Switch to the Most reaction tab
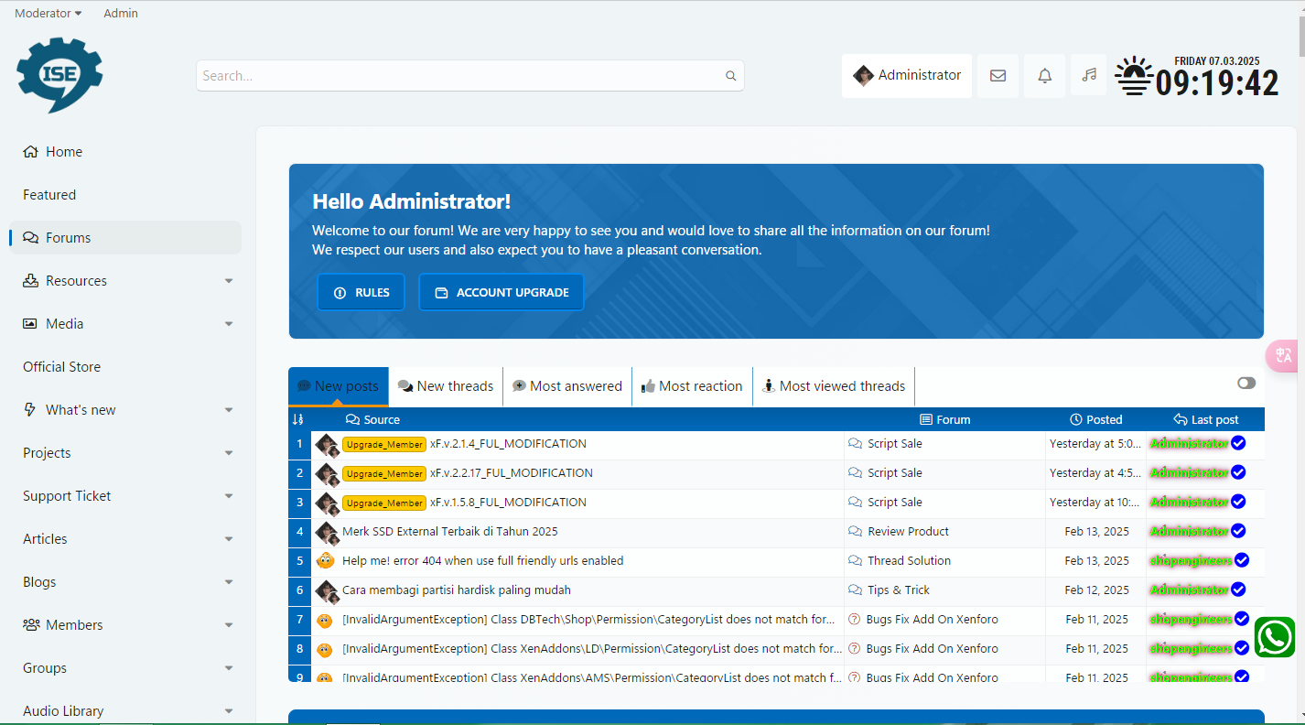Viewport: 1305px width, 725px height. [x=692, y=386]
